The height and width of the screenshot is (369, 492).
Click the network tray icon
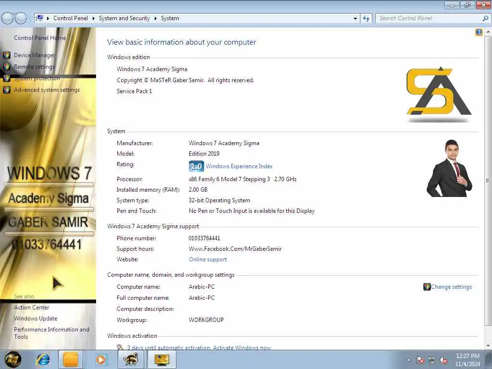tap(432, 360)
